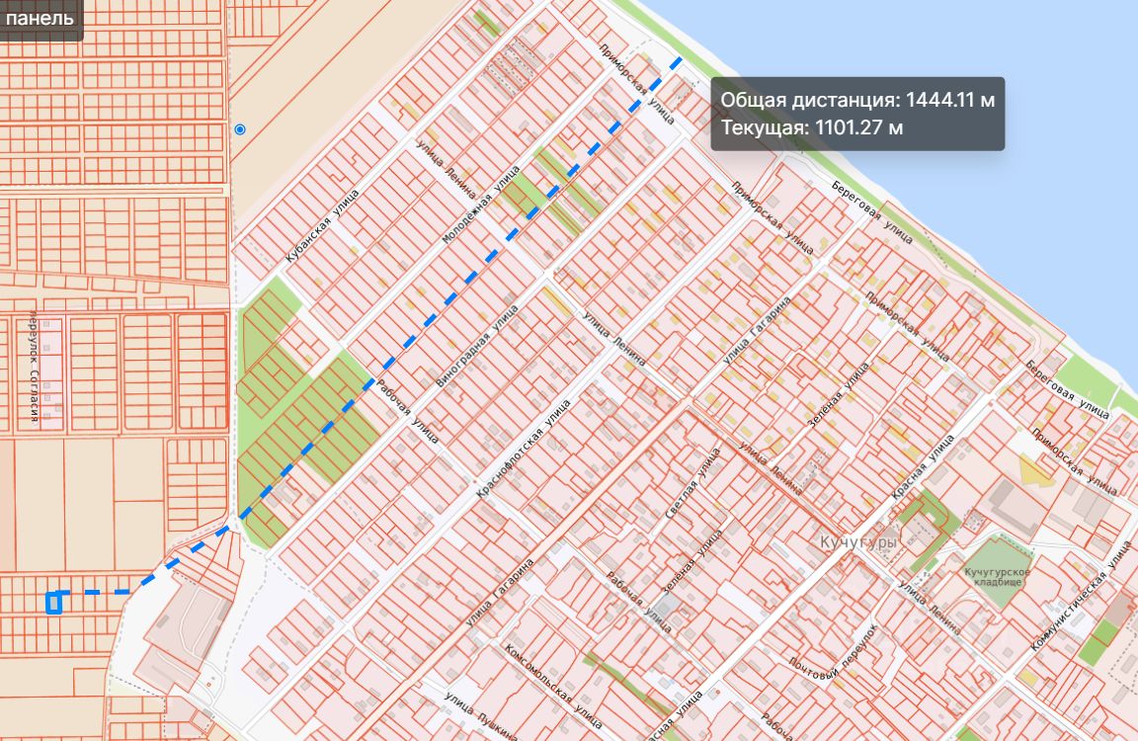1138x741 pixels.
Task: Click the панель button
Action: 40,18
